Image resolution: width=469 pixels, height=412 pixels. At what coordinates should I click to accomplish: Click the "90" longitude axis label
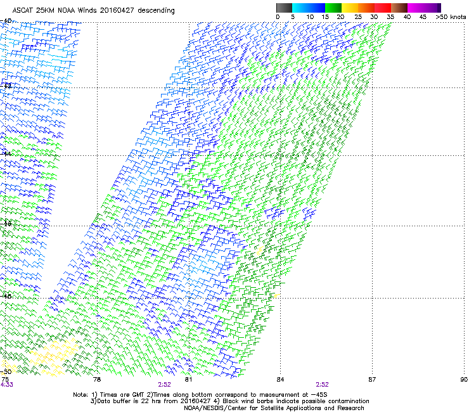464,380
